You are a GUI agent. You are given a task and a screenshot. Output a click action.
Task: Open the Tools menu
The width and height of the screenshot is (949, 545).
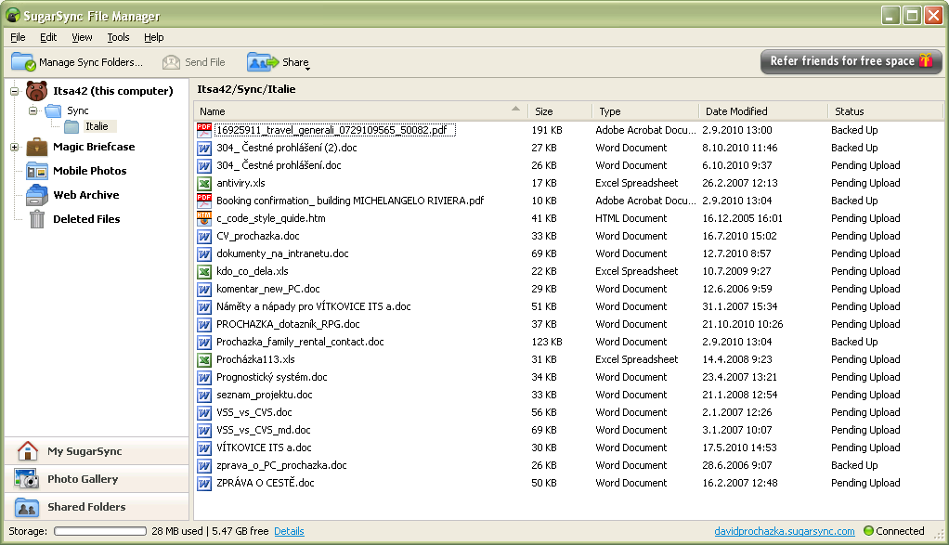pyautogui.click(x=118, y=37)
